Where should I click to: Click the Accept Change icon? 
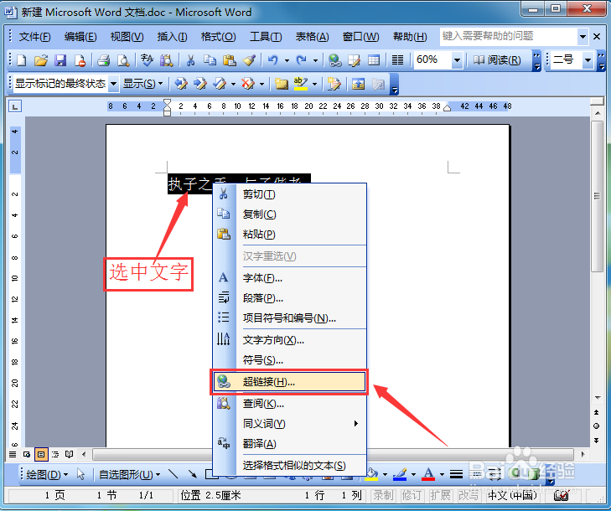220,84
